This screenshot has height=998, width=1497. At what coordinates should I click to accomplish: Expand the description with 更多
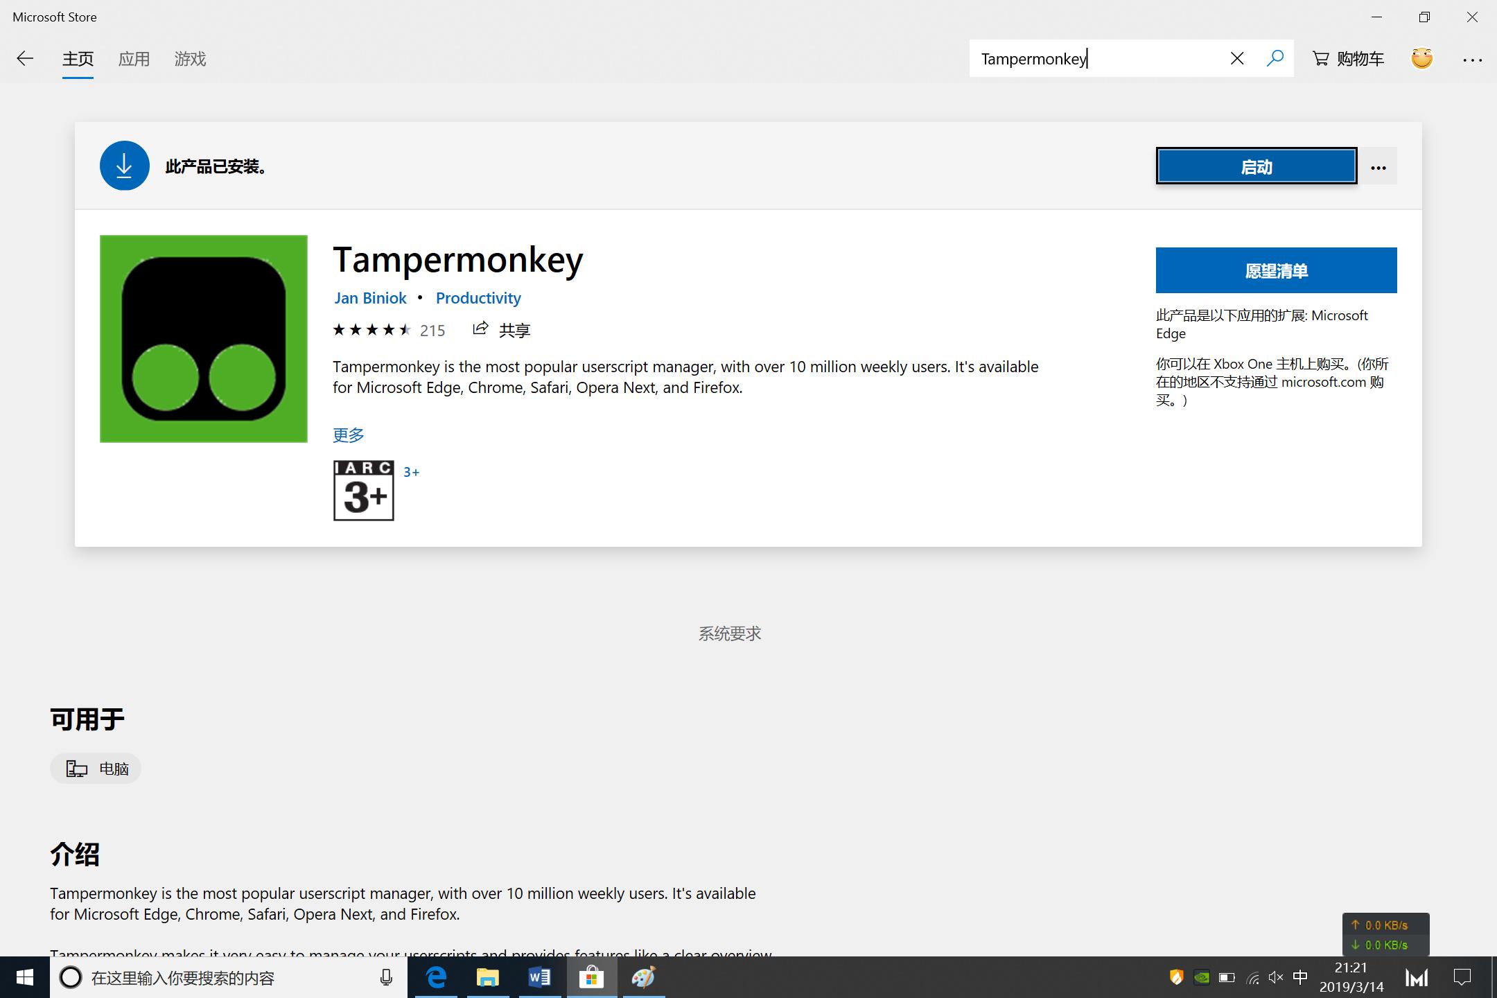(x=348, y=435)
